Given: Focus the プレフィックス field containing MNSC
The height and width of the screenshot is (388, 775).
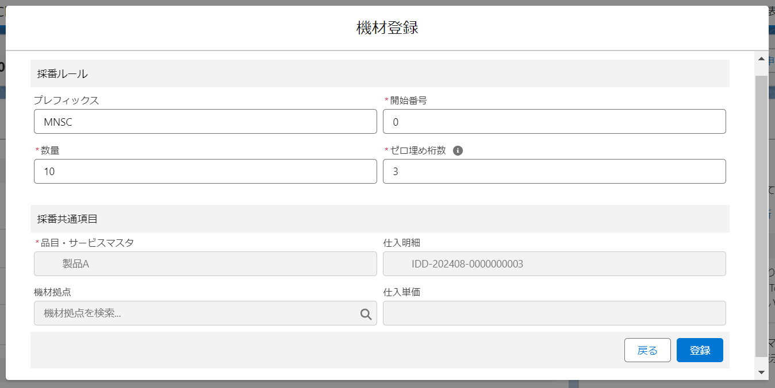Looking at the screenshot, I should 205,122.
